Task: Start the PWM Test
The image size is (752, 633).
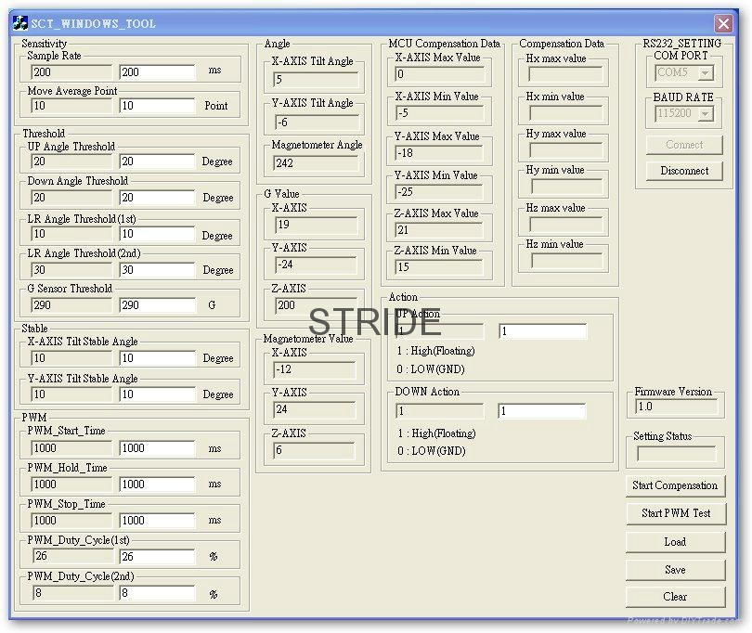Action: (675, 513)
